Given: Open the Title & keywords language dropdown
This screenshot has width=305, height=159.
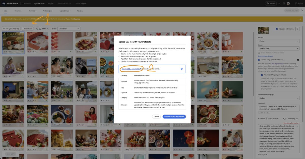Looking at the screenshot, I should tap(279, 98).
